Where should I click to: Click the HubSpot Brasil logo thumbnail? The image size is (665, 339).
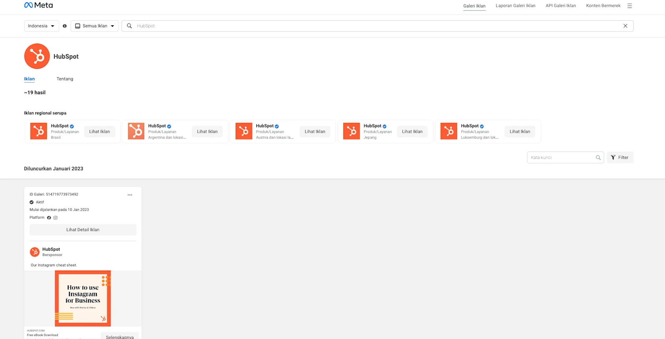39,131
